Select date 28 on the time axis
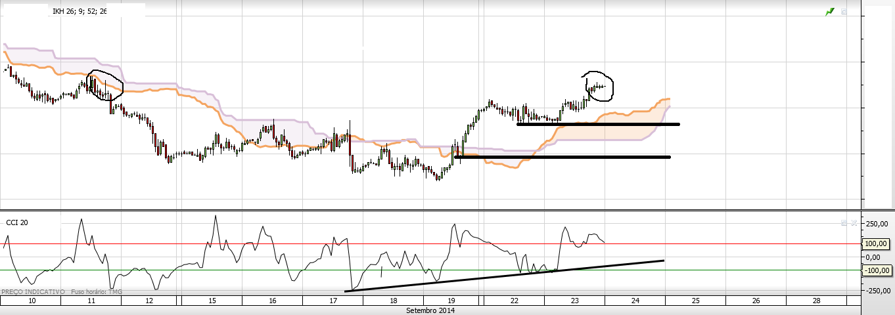 (x=816, y=301)
